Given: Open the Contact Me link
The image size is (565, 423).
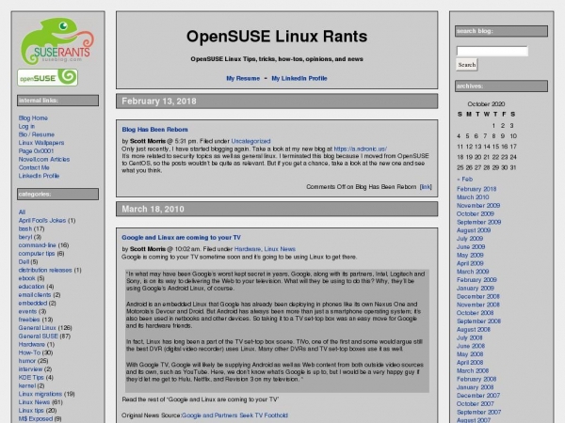Looking at the screenshot, I should [x=34, y=167].
